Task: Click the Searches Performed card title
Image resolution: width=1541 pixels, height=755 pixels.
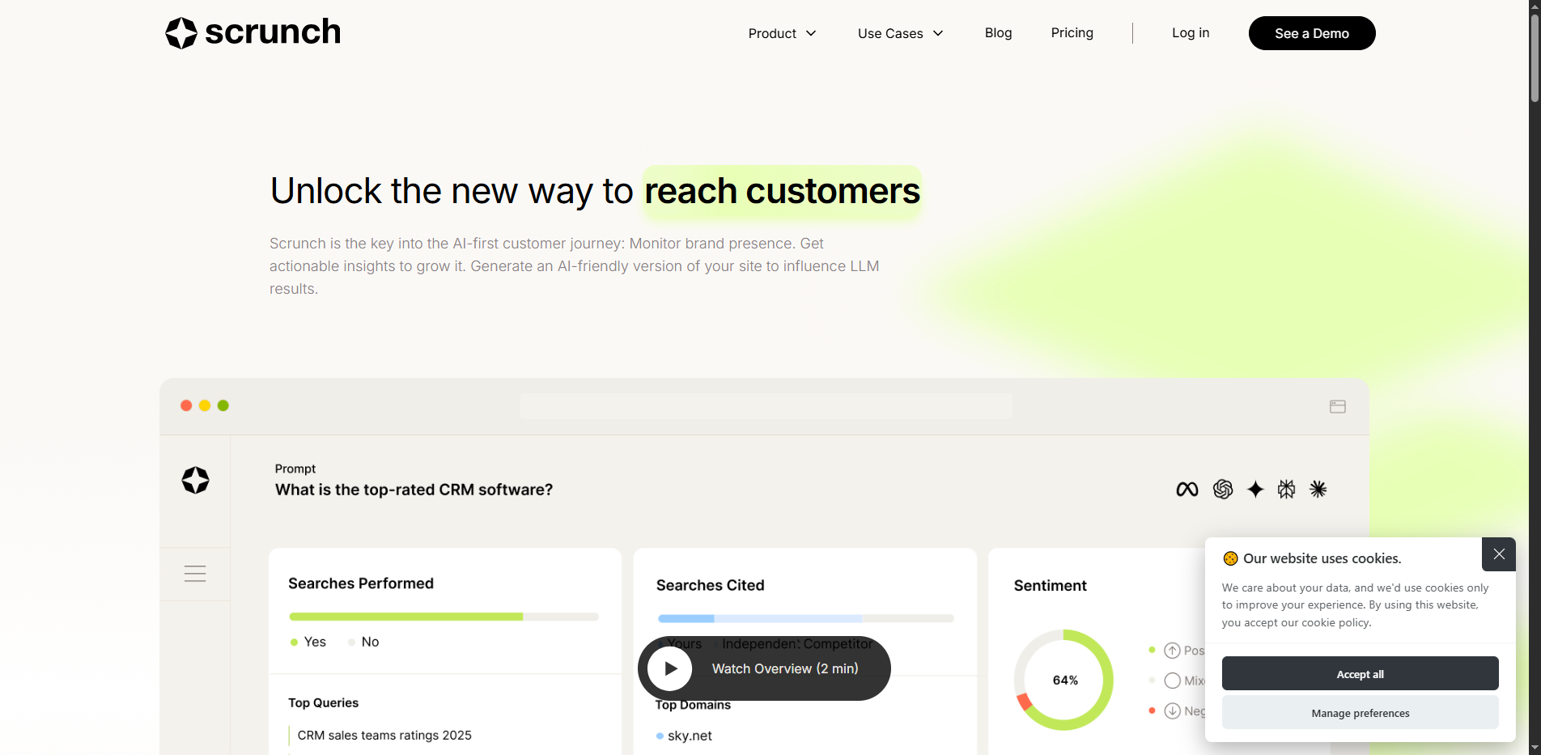Action: click(361, 583)
